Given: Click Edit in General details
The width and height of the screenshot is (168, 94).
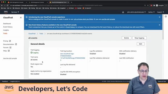Looking at the screenshot, I should click(x=140, y=44).
